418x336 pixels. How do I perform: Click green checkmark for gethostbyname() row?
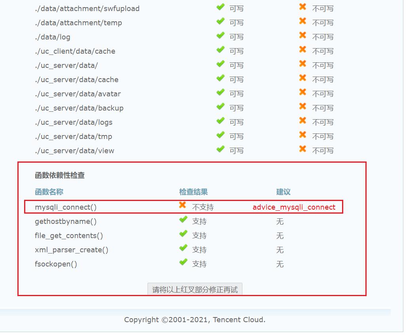[x=183, y=220]
